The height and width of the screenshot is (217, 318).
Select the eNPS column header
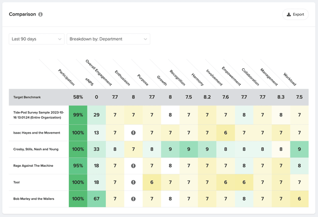(90, 82)
